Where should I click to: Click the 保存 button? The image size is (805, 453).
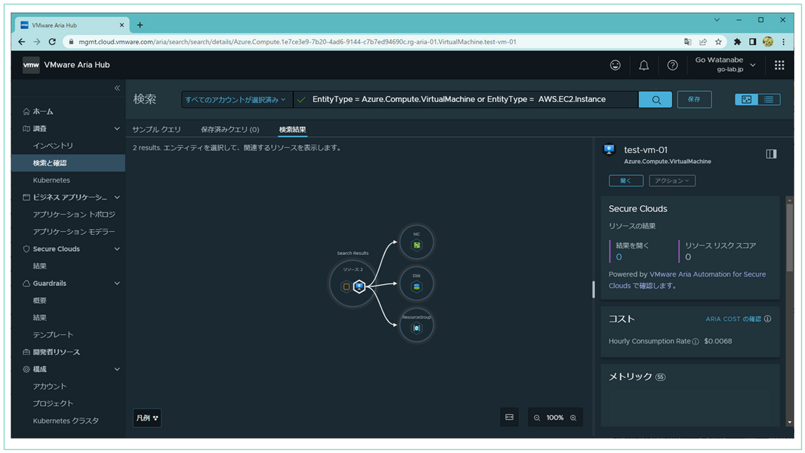pyautogui.click(x=694, y=99)
